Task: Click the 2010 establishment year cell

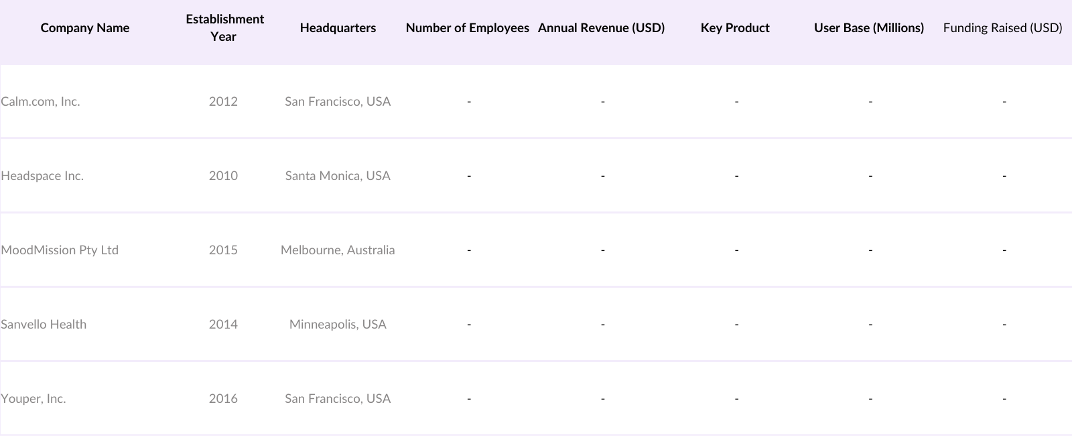Action: pyautogui.click(x=223, y=176)
